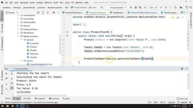This screenshot has height=108, width=193.
Task: Move up the stack trace arrow
Action: pyautogui.click(x=12, y=74)
